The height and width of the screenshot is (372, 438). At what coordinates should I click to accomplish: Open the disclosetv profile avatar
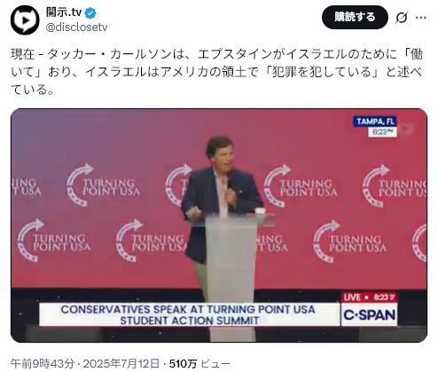pos(25,20)
